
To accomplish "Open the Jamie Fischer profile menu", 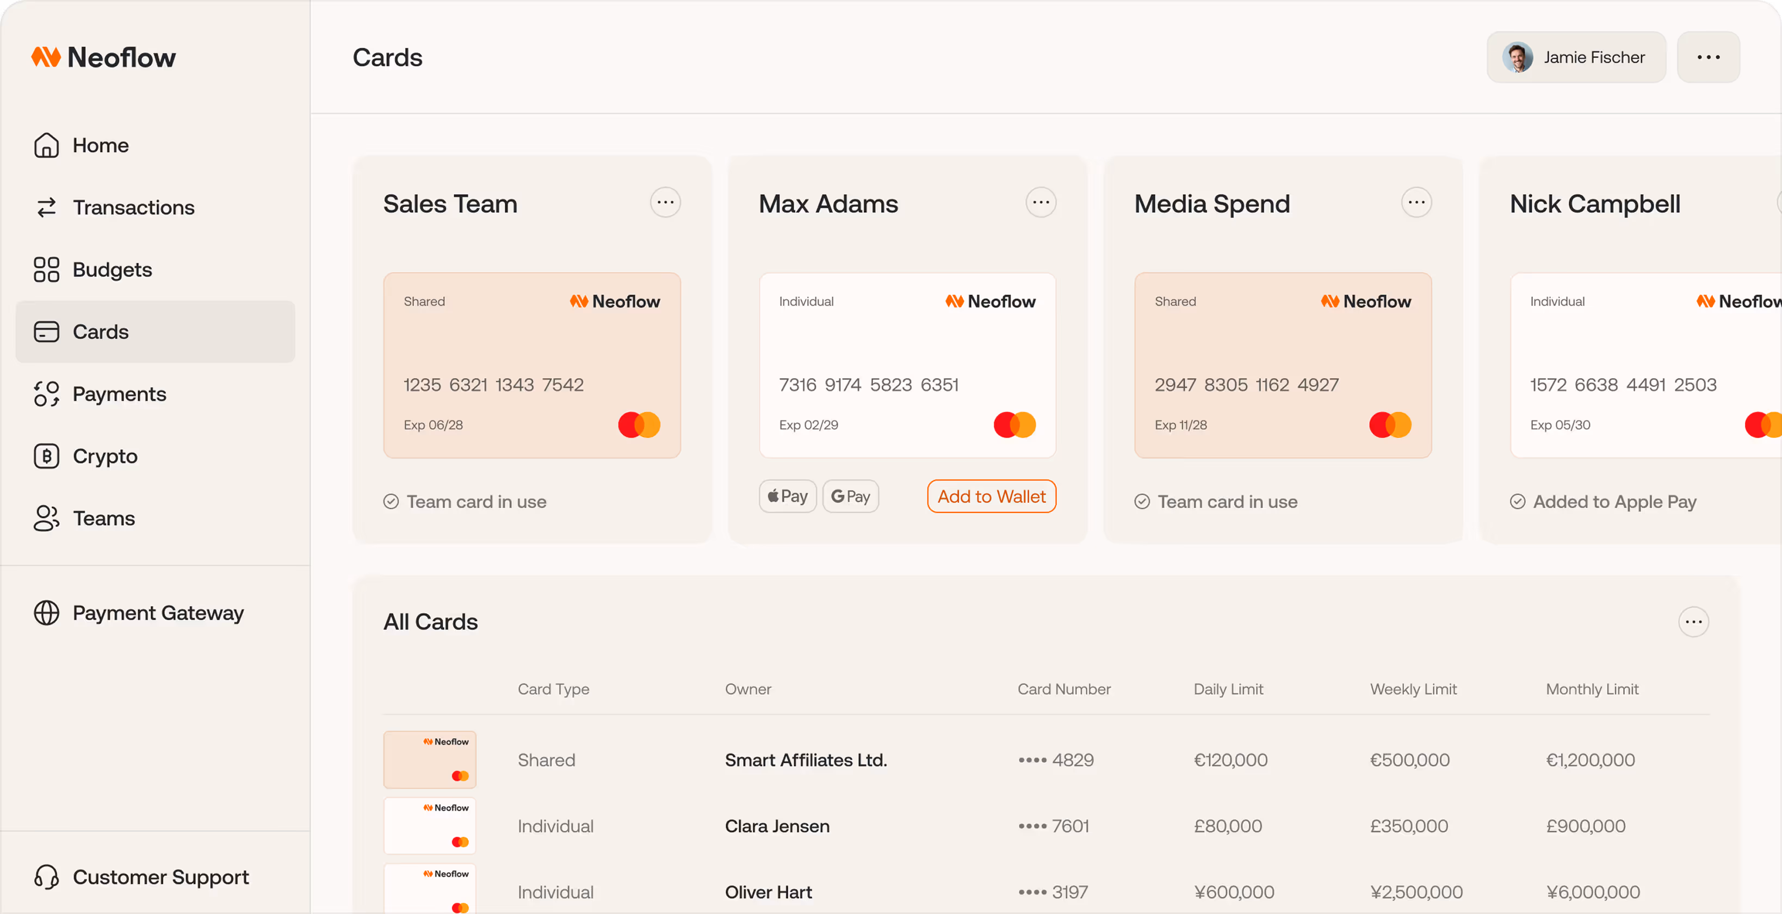I will 1576,57.
